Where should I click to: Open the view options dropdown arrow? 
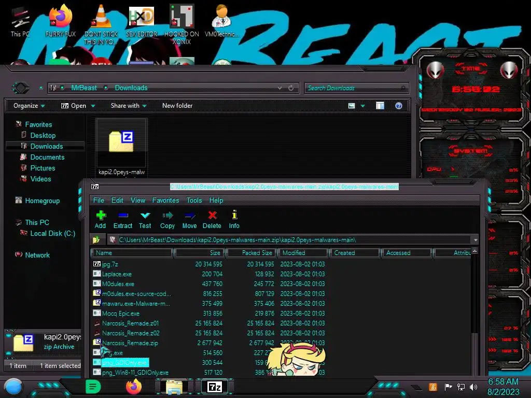(x=362, y=106)
